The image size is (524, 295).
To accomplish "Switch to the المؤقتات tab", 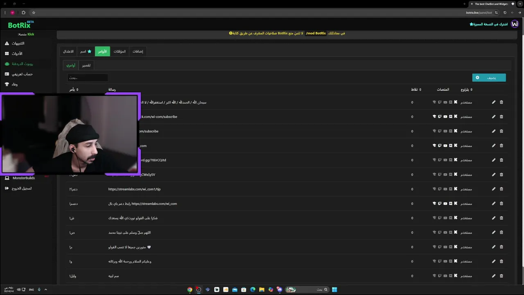I will tap(120, 51).
